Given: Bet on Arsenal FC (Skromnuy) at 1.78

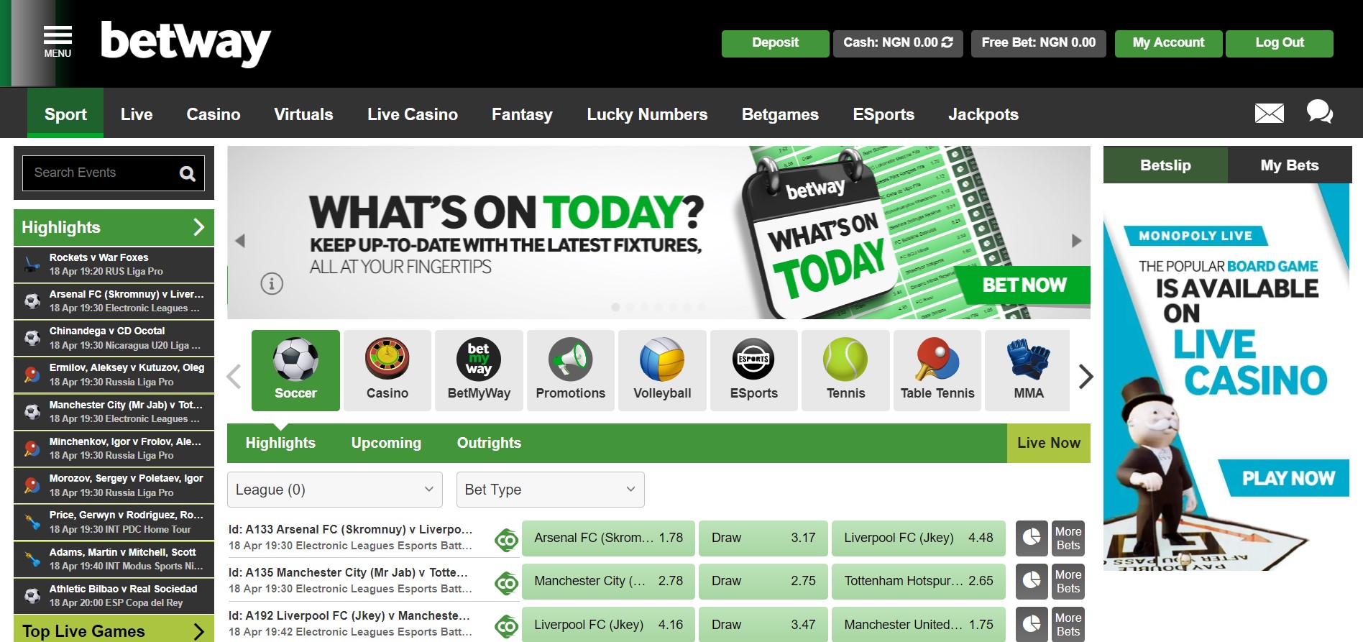Looking at the screenshot, I should tap(609, 538).
